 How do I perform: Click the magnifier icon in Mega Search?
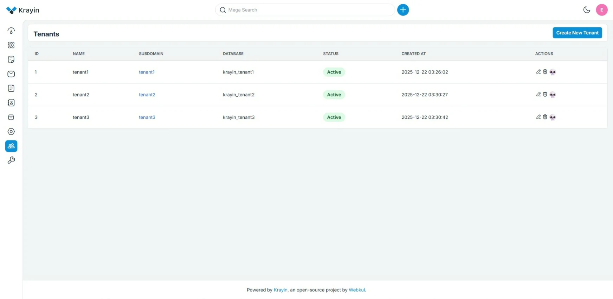click(223, 10)
